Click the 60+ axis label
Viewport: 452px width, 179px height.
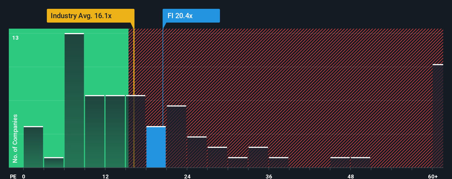(433, 176)
